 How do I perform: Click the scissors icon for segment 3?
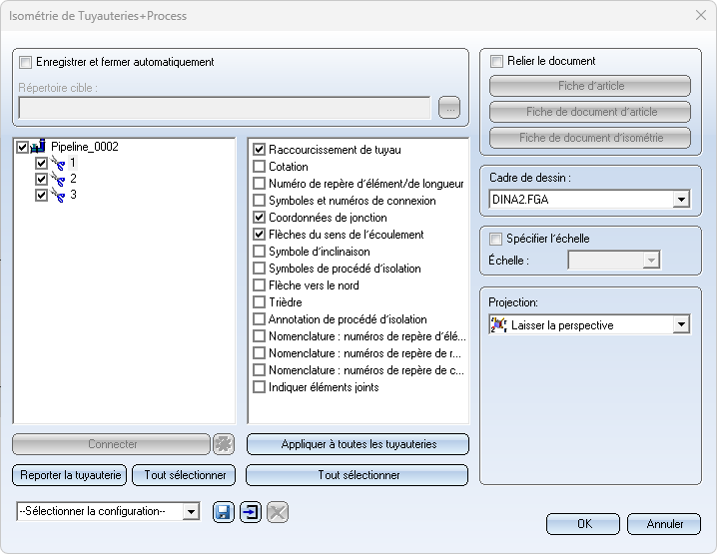(x=58, y=196)
